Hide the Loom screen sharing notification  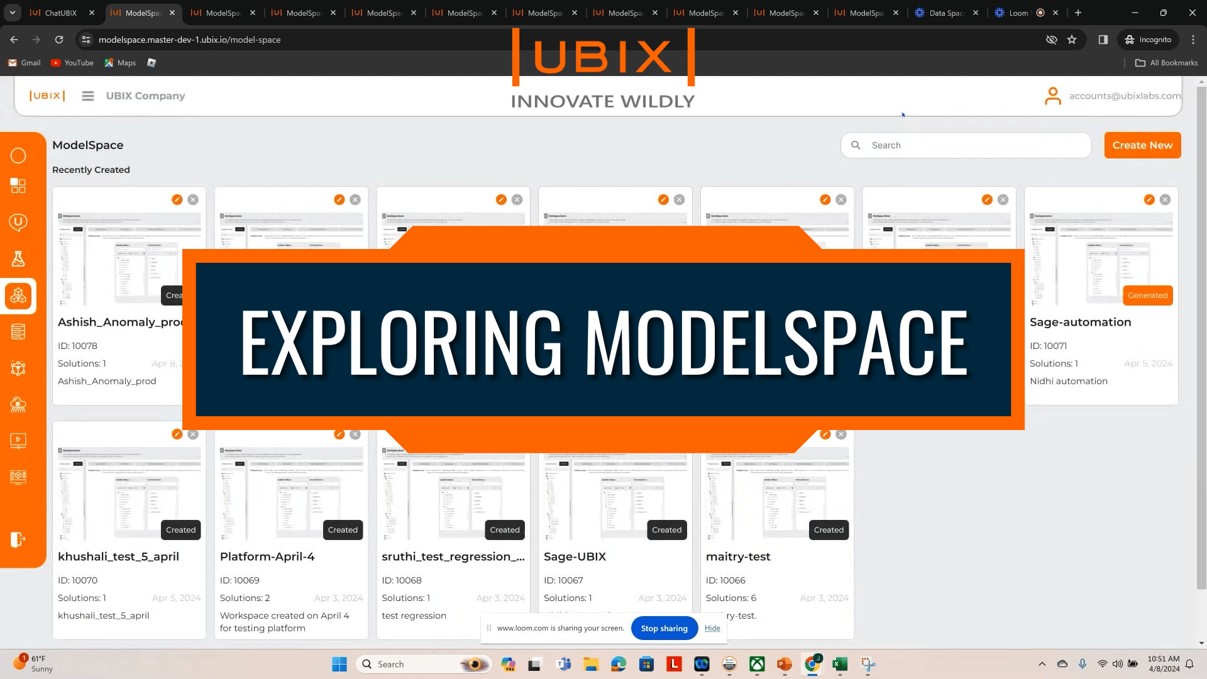(712, 628)
